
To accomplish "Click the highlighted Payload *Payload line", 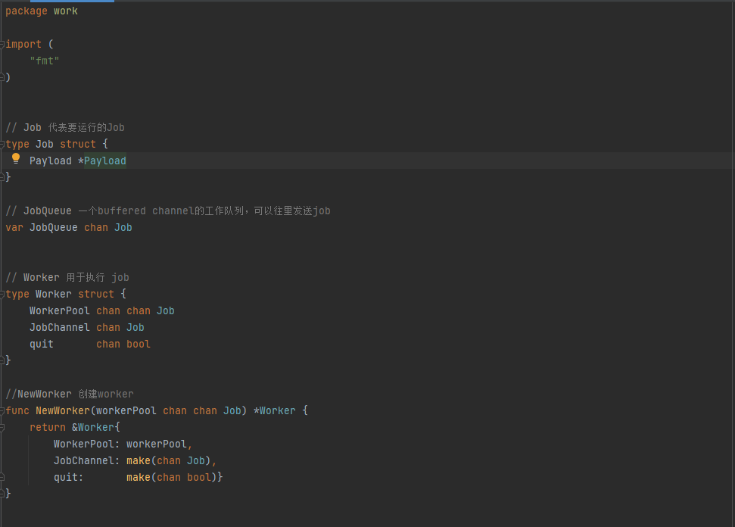I will click(77, 161).
